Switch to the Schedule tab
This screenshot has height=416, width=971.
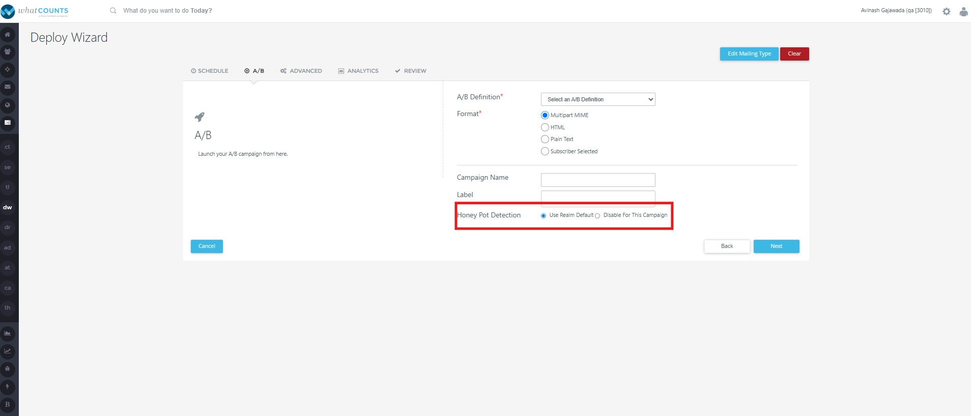tap(210, 71)
